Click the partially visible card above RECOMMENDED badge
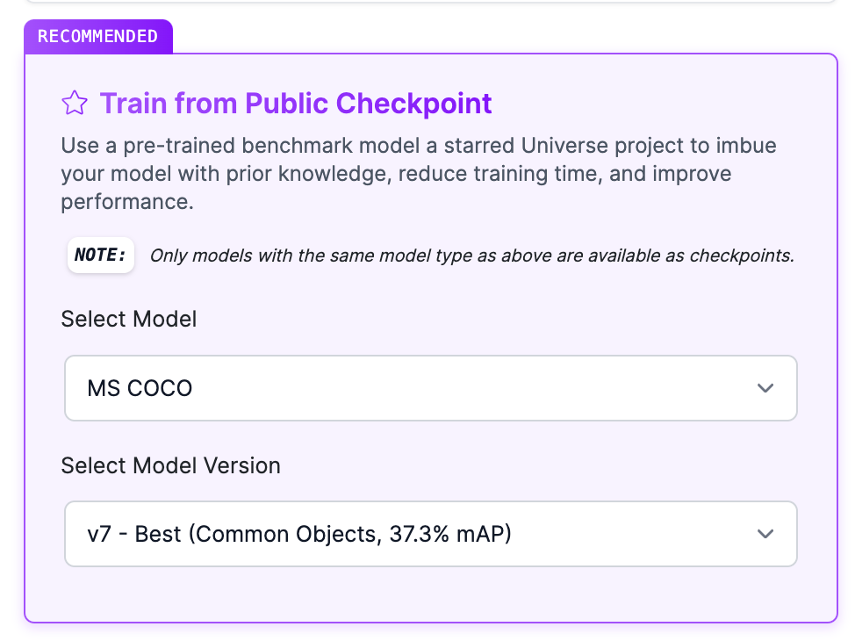The width and height of the screenshot is (855, 641). click(430, 3)
